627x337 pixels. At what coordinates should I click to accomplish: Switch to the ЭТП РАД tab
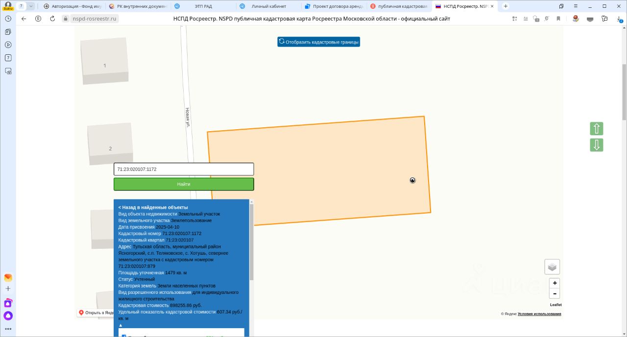tap(202, 6)
